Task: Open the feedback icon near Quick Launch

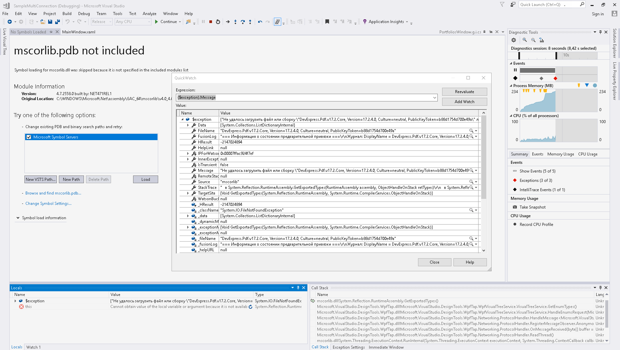Action: pyautogui.click(x=513, y=4)
